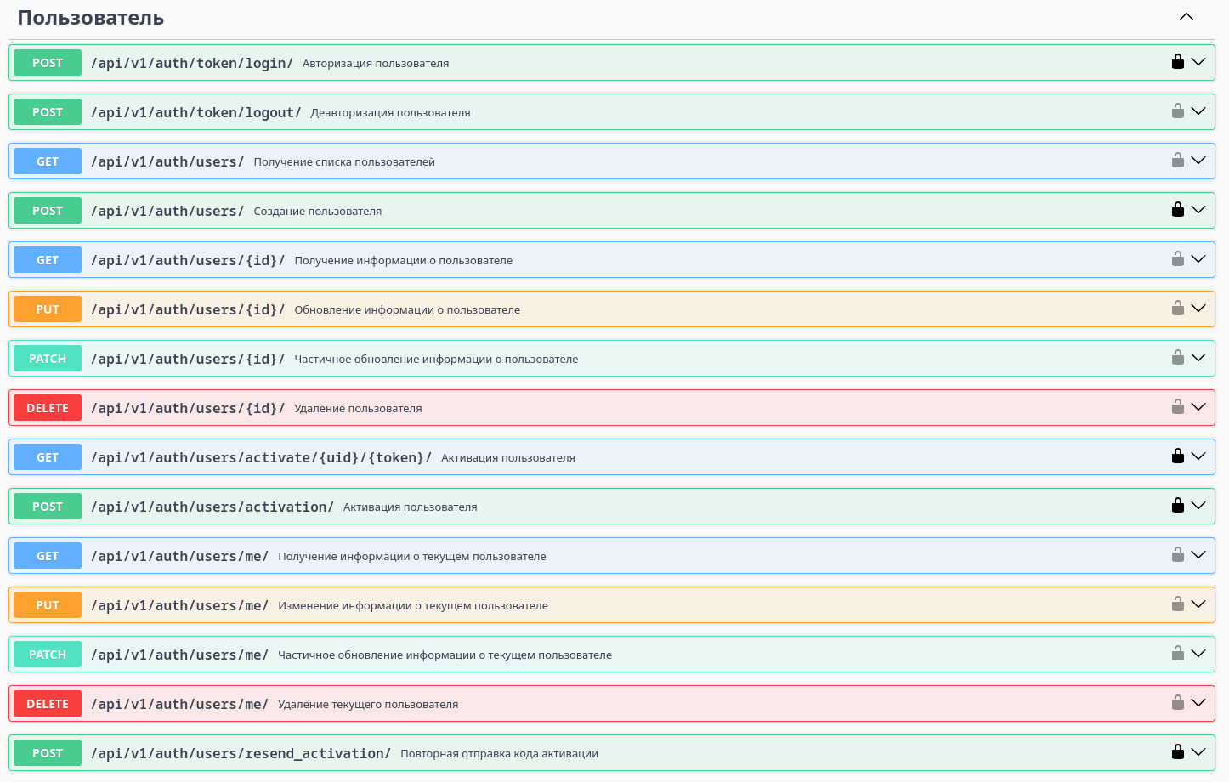This screenshot has height=782, width=1229.
Task: Click the description 'Получение информации о пользователе'
Action: pyautogui.click(x=404, y=260)
